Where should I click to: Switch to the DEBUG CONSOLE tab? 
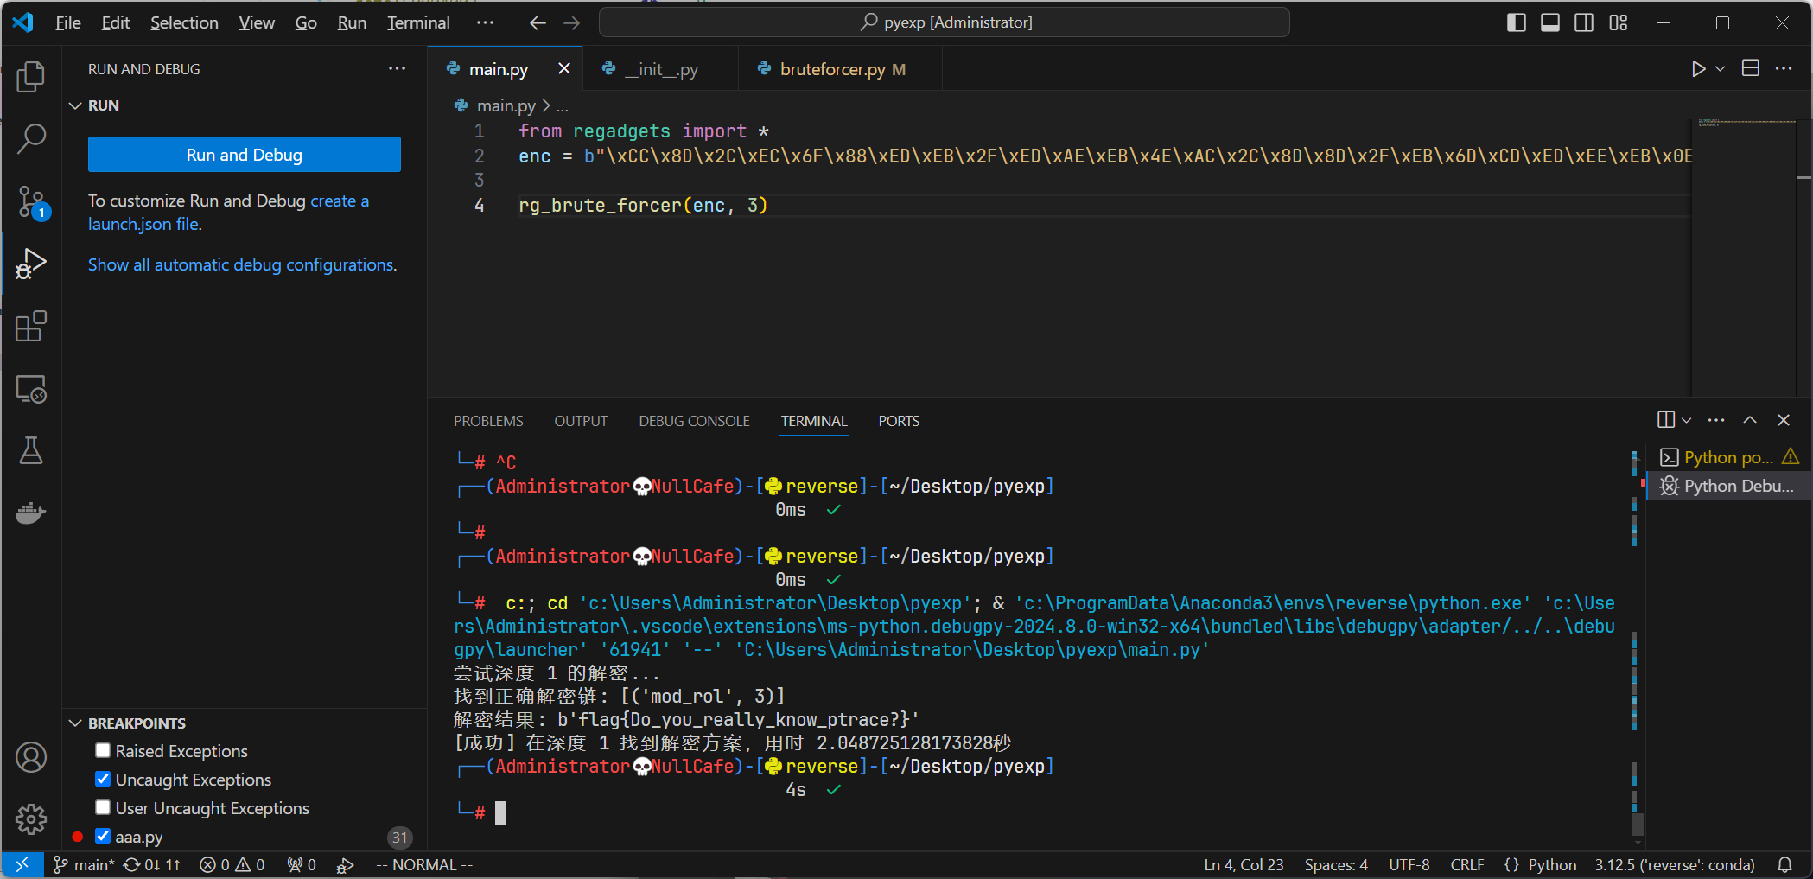pos(694,421)
